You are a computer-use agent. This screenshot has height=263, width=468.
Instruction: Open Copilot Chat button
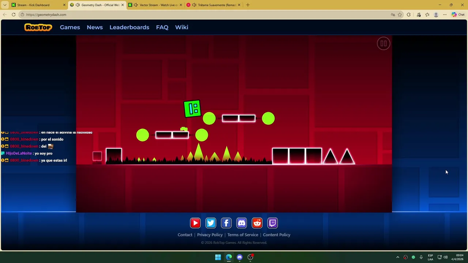point(458,15)
